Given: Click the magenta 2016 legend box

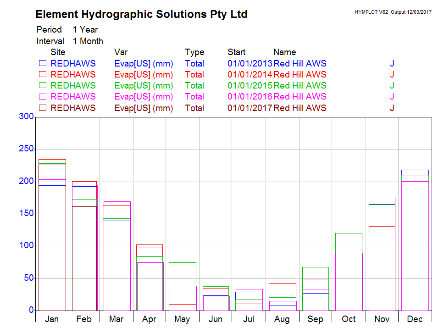Looking at the screenshot, I should click(x=43, y=96).
